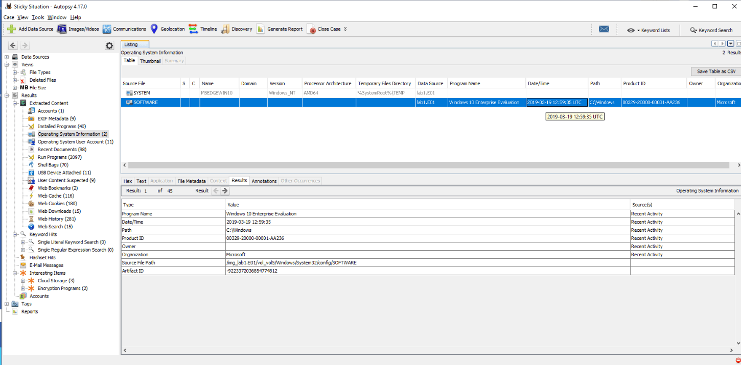The height and width of the screenshot is (365, 741).
Task: Open Web Bookmarks (2) results
Action: (58, 188)
